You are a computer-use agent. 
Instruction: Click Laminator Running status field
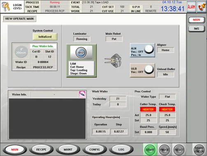[82, 39]
